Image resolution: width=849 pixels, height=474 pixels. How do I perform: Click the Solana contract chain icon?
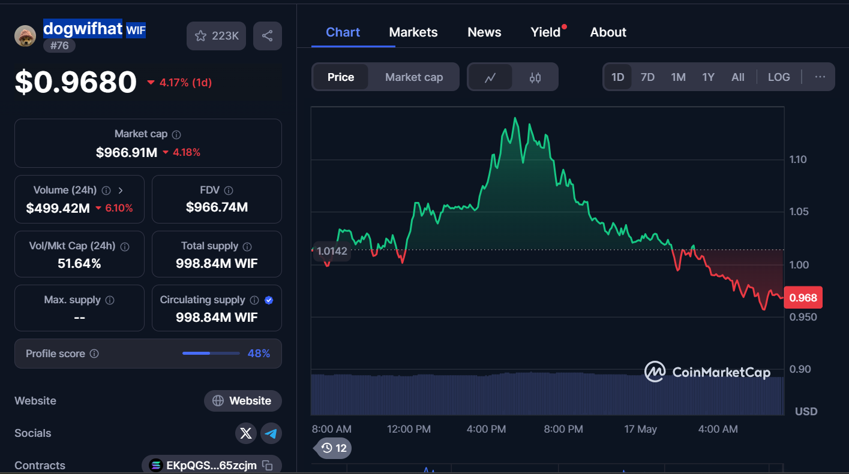[156, 466]
